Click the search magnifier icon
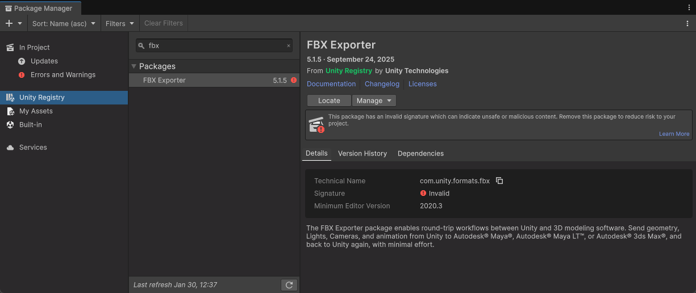The width and height of the screenshot is (696, 293). (141, 45)
